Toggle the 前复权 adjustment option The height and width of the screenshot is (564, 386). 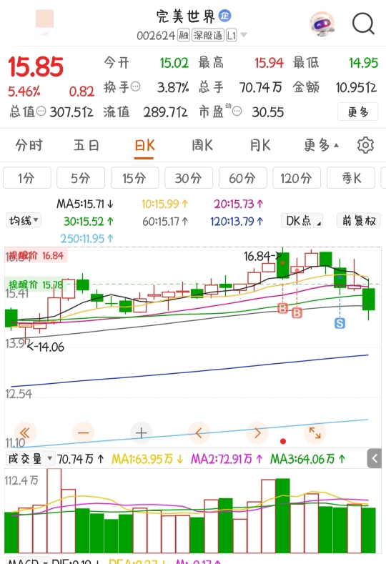click(358, 220)
